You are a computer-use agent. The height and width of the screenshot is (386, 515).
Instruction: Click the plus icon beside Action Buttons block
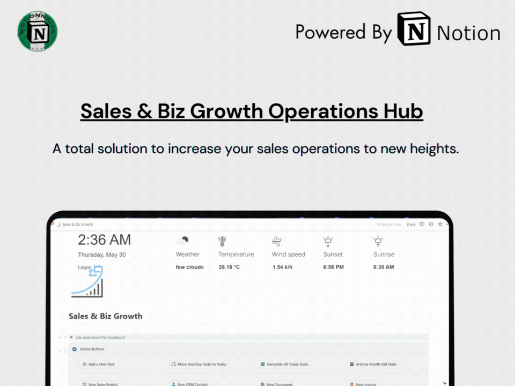point(60,351)
